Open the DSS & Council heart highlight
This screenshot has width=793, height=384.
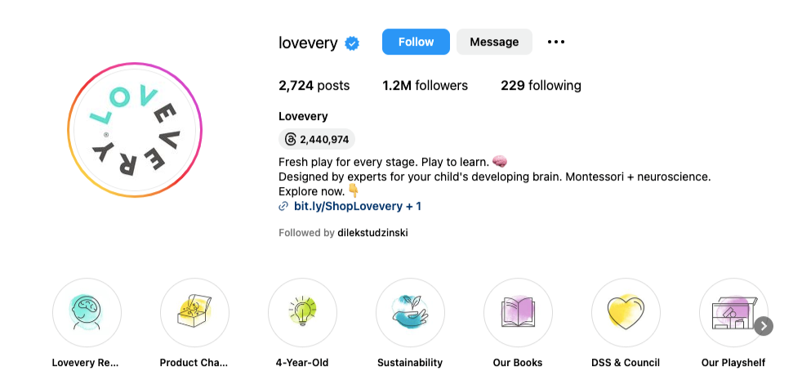pyautogui.click(x=626, y=313)
